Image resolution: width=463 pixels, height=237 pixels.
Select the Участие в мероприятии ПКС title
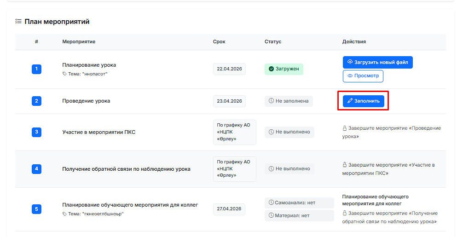pos(99,132)
